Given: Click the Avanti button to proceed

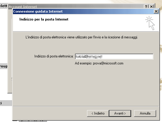Looking at the screenshot, I should tap(120, 113).
